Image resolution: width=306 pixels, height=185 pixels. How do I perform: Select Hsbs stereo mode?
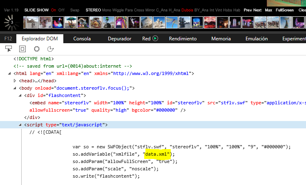coord(228,10)
